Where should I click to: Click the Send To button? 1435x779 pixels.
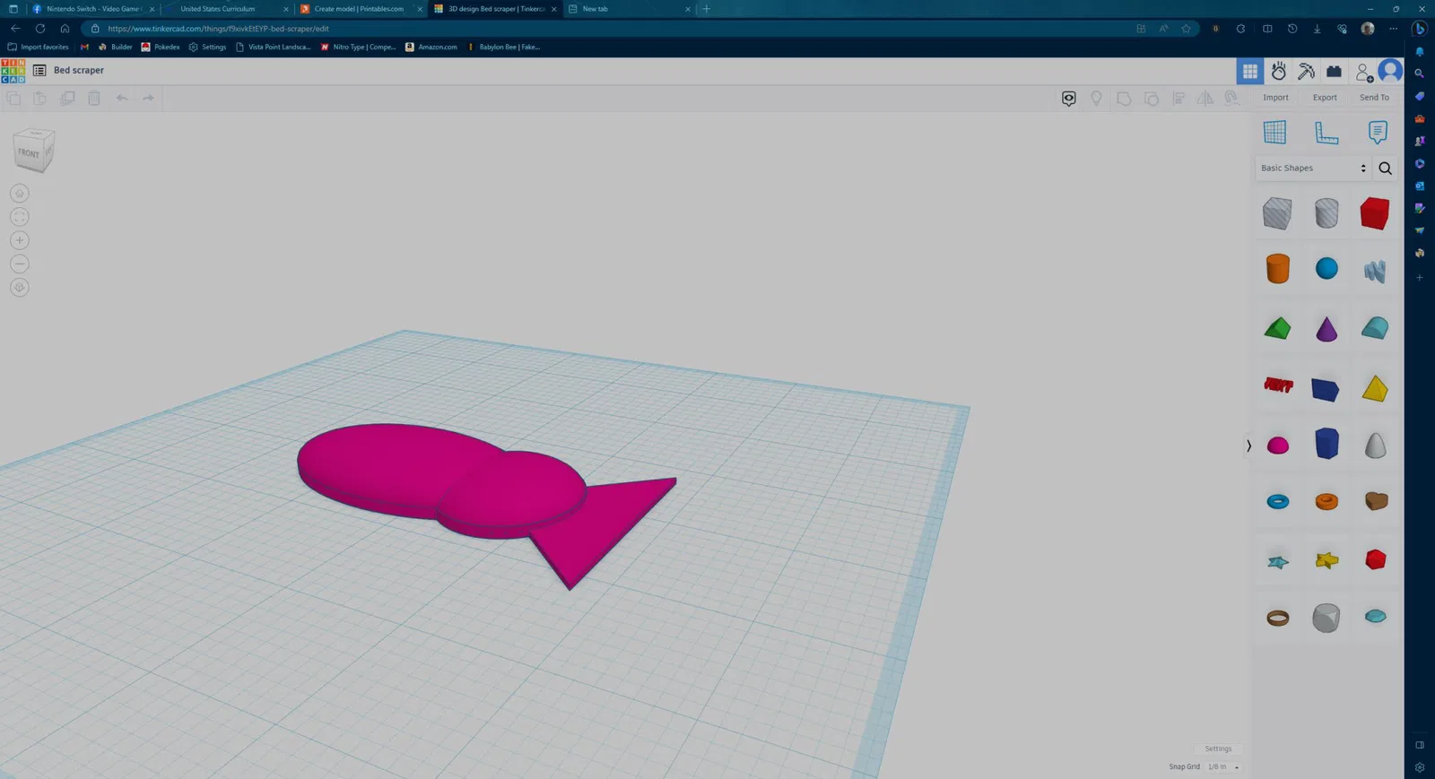coord(1374,98)
